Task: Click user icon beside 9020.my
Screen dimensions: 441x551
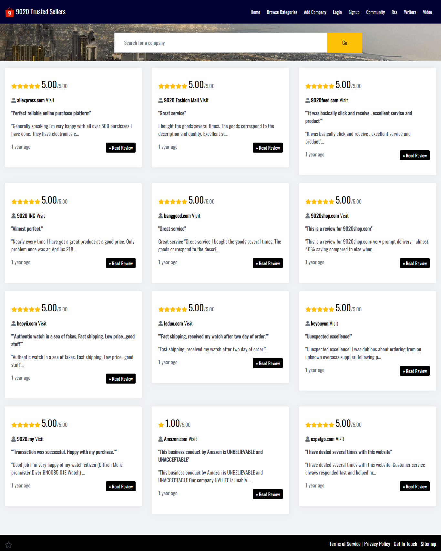Action: point(14,439)
